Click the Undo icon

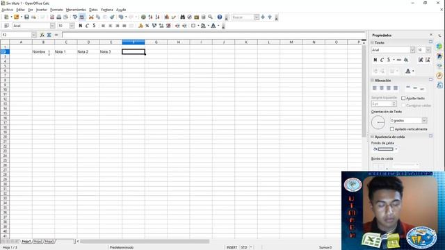pos(121,17)
